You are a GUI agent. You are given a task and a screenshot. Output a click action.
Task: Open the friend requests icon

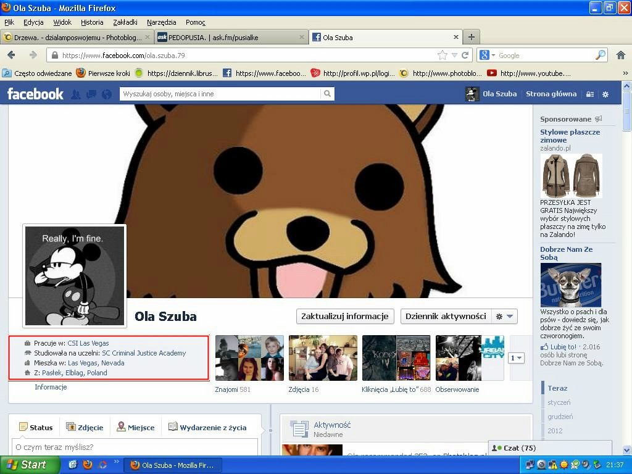[x=75, y=94]
